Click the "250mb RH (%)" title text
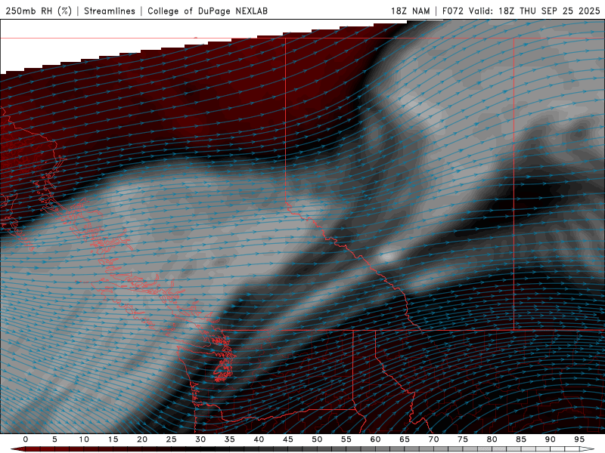The image size is (605, 453). click(39, 11)
